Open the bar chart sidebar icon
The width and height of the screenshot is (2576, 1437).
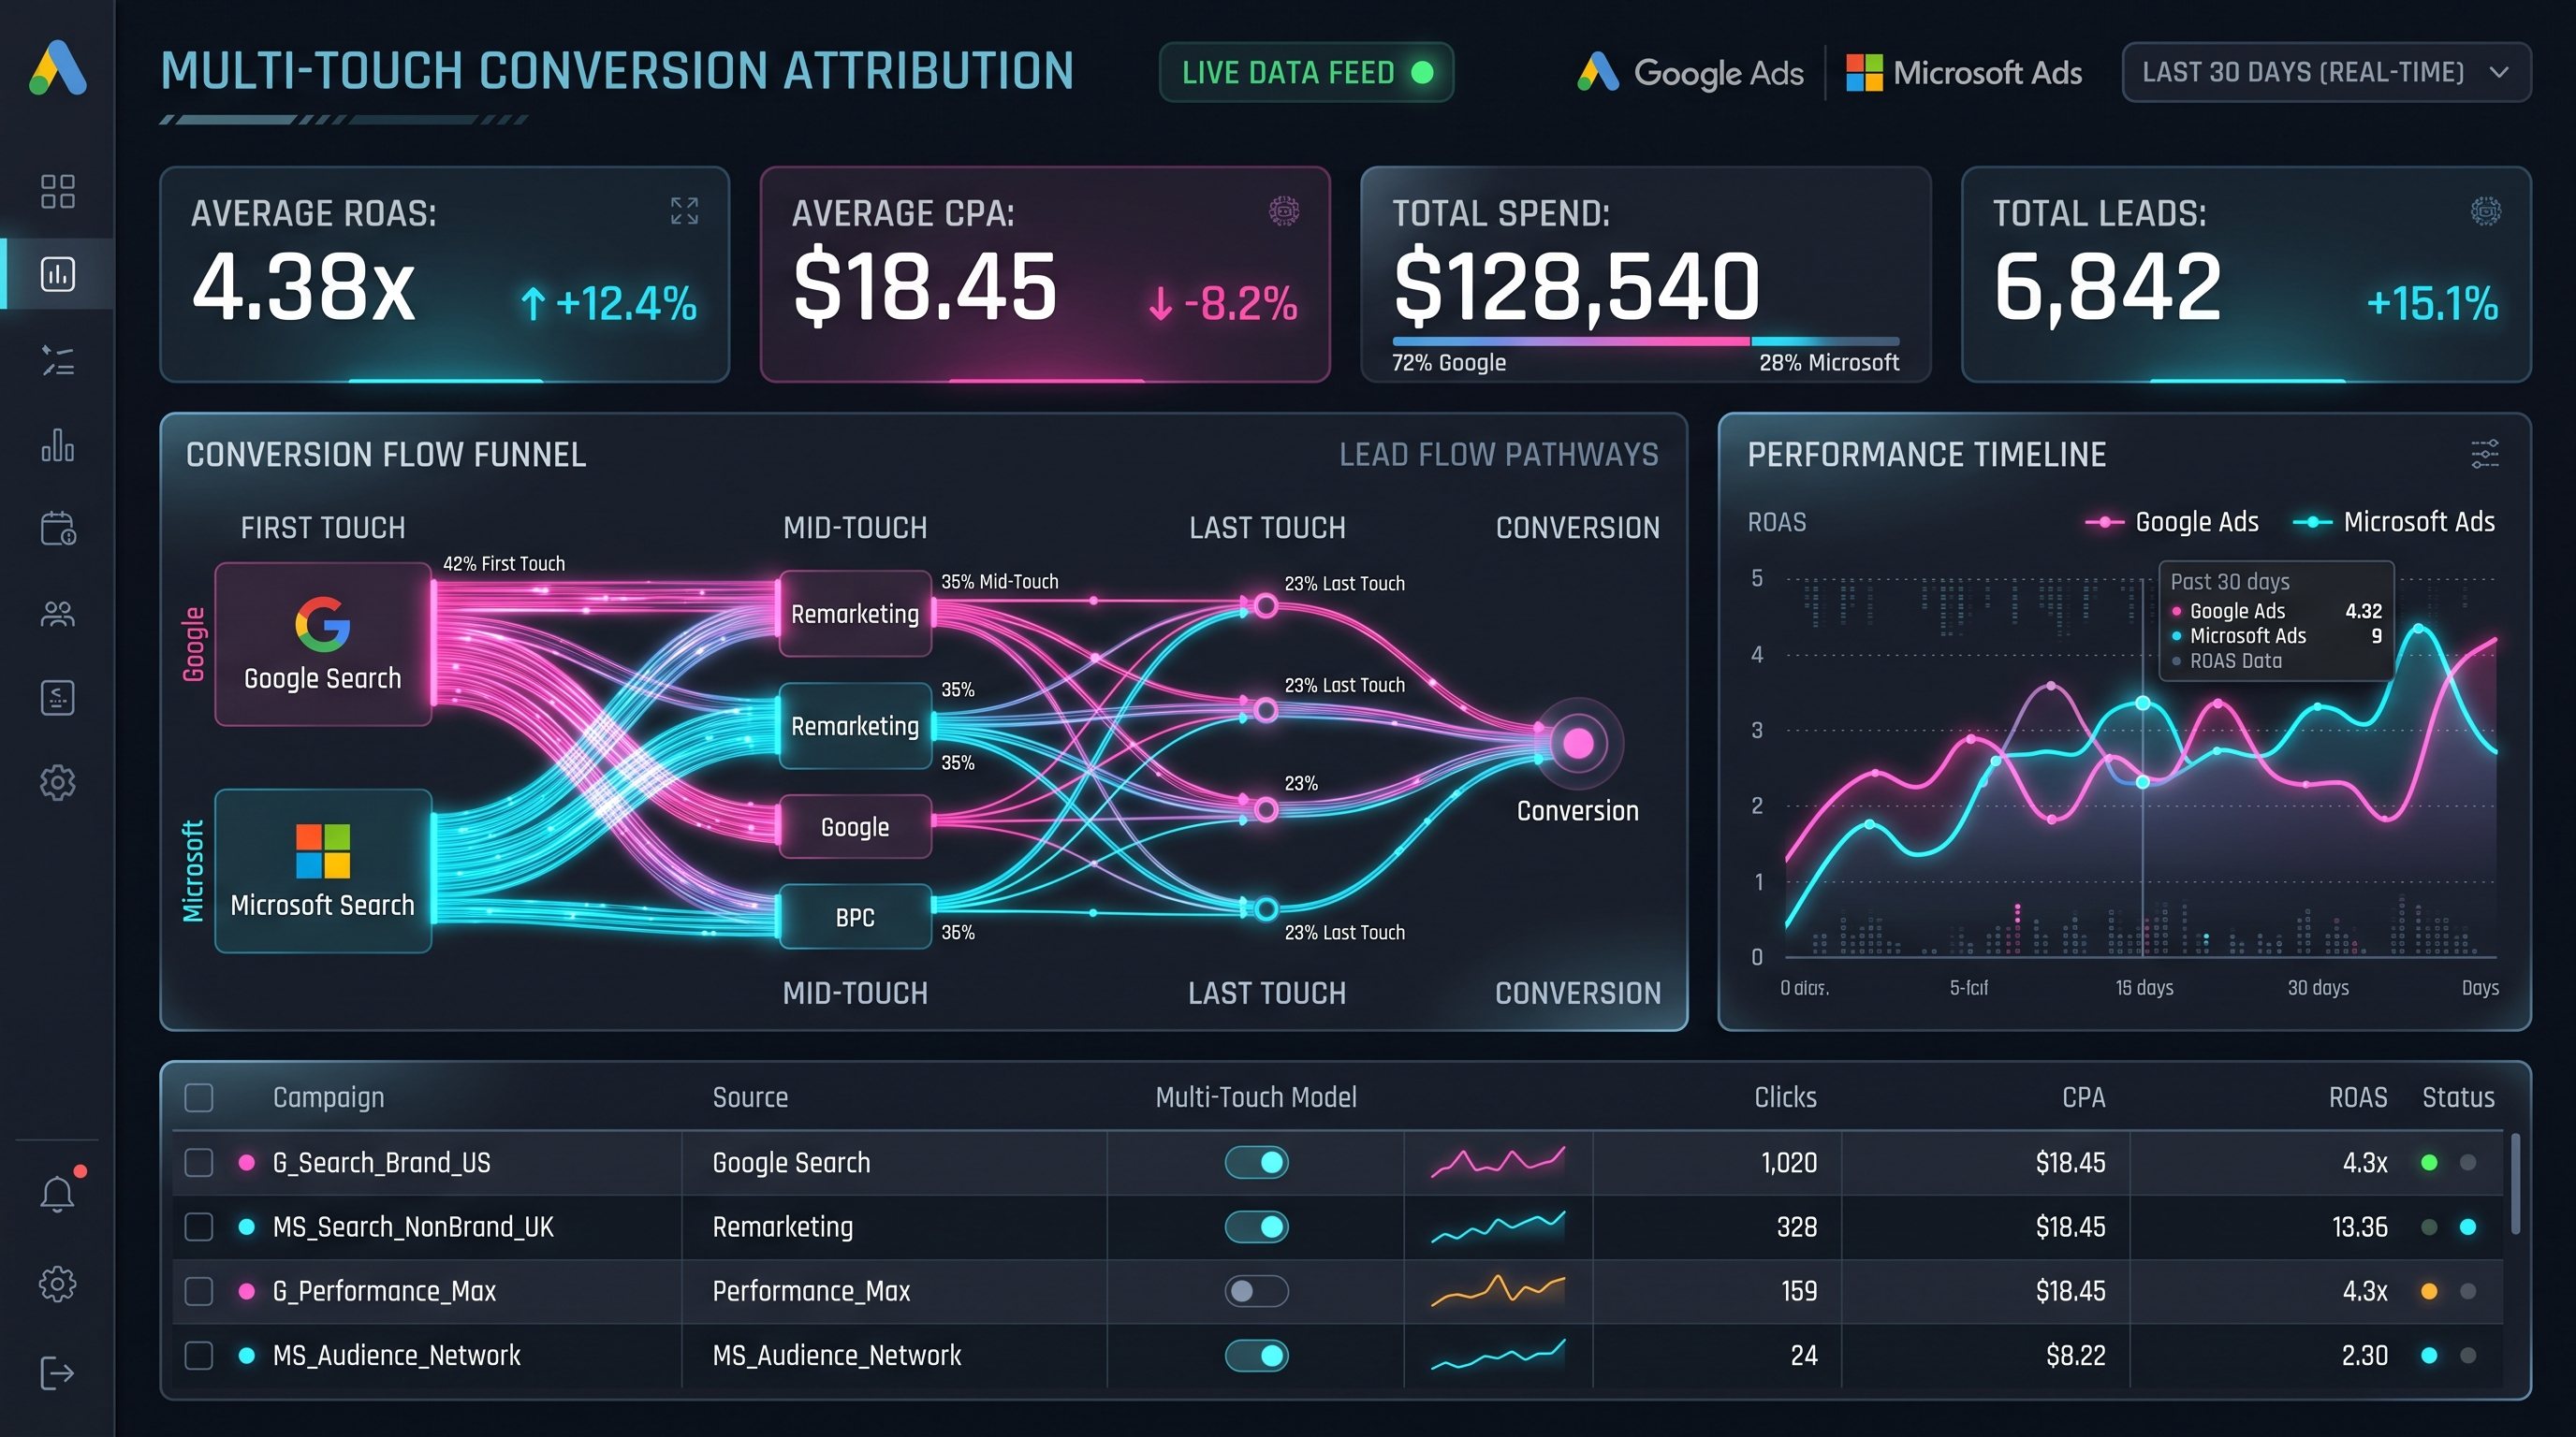(58, 445)
